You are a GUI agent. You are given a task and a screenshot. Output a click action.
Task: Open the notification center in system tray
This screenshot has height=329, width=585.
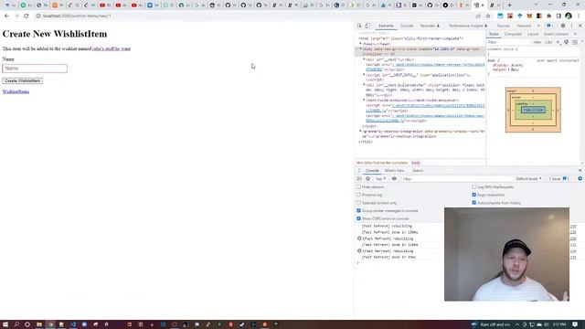575,324
